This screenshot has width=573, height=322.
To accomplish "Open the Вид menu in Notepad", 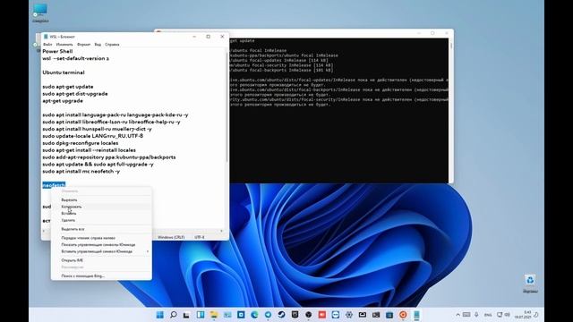I will [x=98, y=45].
